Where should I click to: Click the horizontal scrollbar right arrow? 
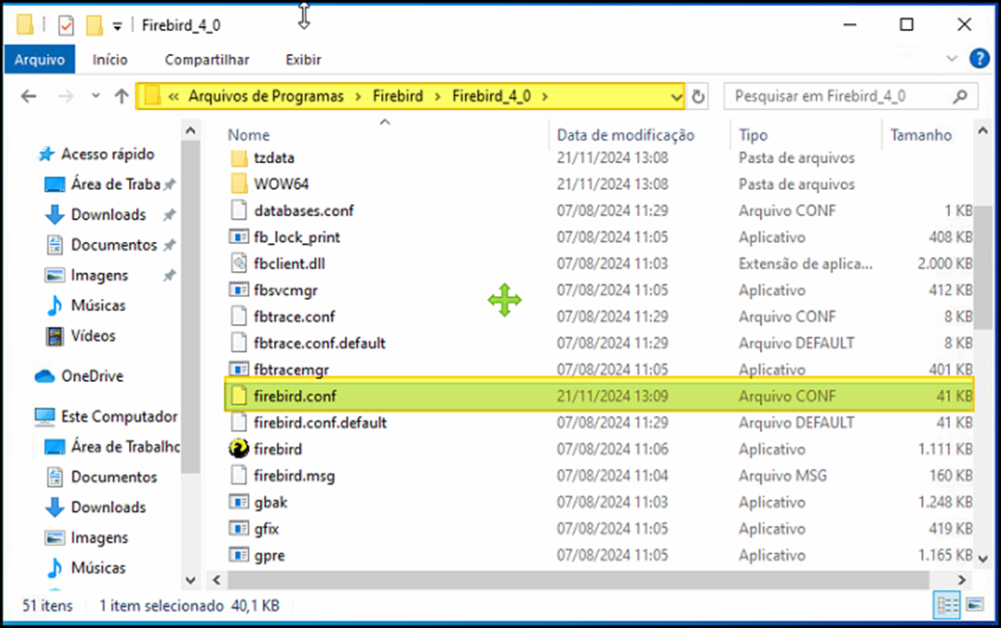pos(961,580)
